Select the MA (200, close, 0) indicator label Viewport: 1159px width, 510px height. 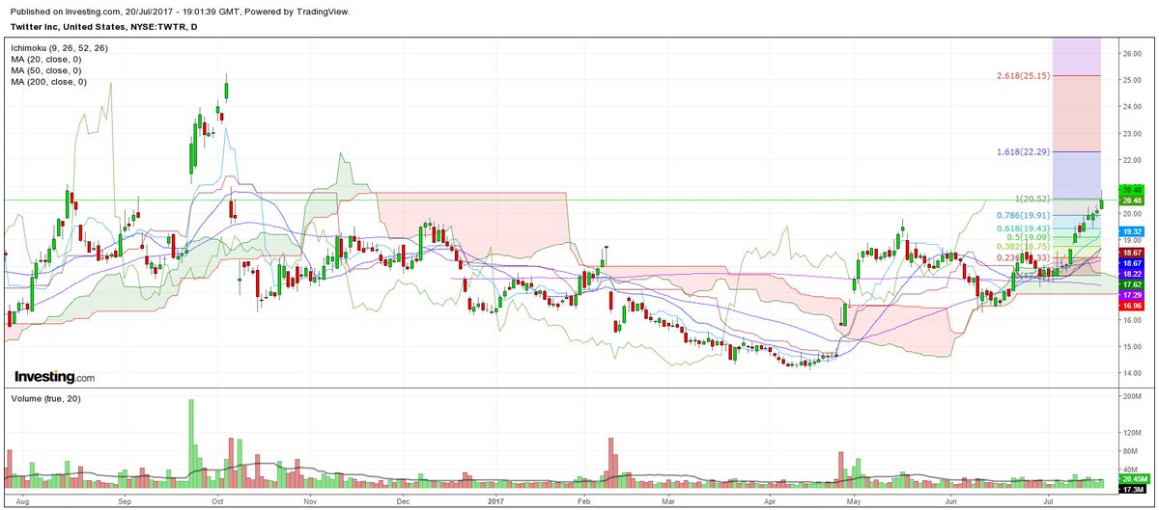49,82
